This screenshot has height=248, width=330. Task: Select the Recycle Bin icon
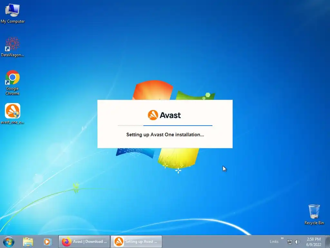click(314, 214)
